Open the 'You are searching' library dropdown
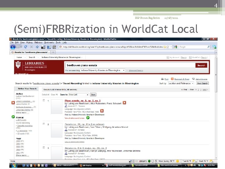The image size is (225, 169). [102, 70]
